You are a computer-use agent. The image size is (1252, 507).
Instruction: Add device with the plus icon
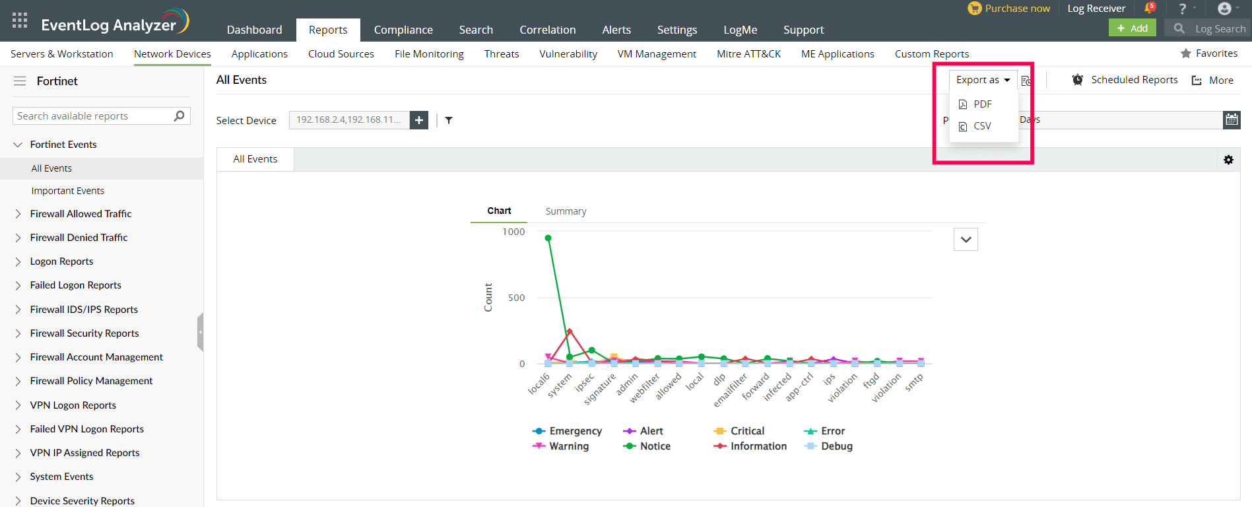(x=419, y=120)
